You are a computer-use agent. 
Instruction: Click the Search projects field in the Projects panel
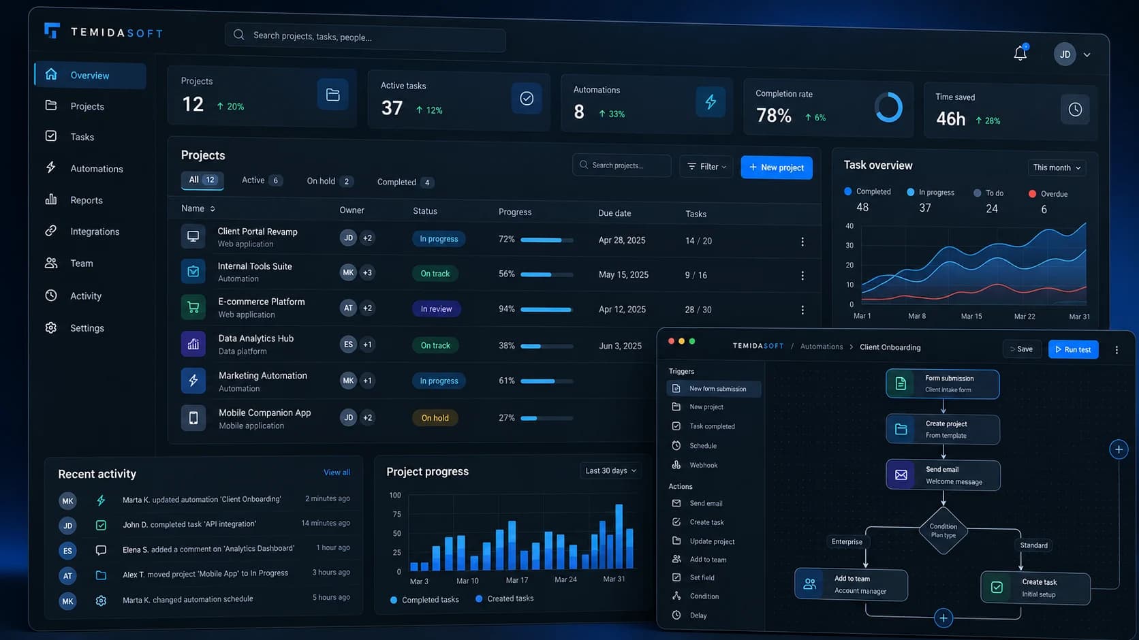pyautogui.click(x=622, y=165)
